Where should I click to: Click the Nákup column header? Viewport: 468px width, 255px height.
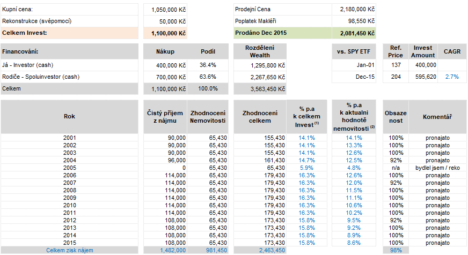[x=165, y=51]
